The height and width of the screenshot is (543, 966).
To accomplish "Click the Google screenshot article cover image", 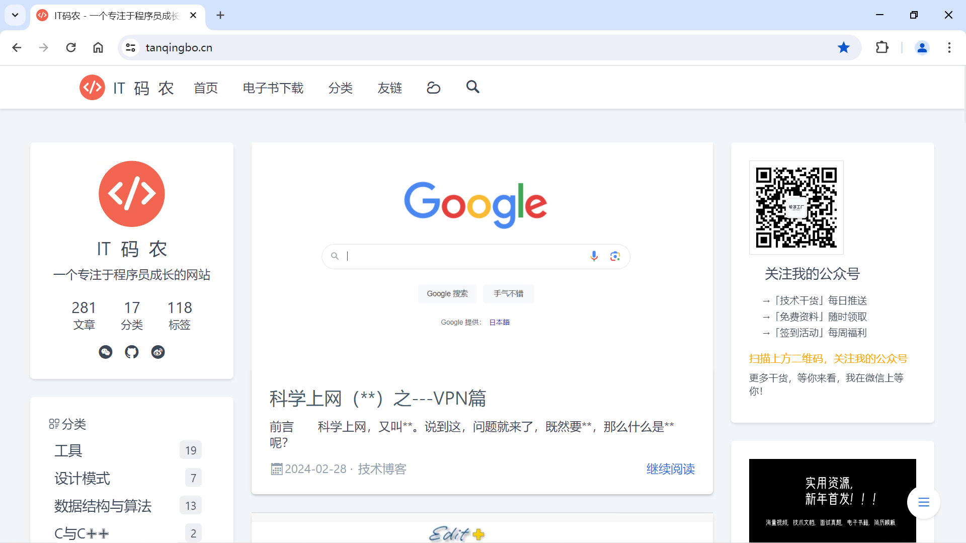I will [x=482, y=257].
